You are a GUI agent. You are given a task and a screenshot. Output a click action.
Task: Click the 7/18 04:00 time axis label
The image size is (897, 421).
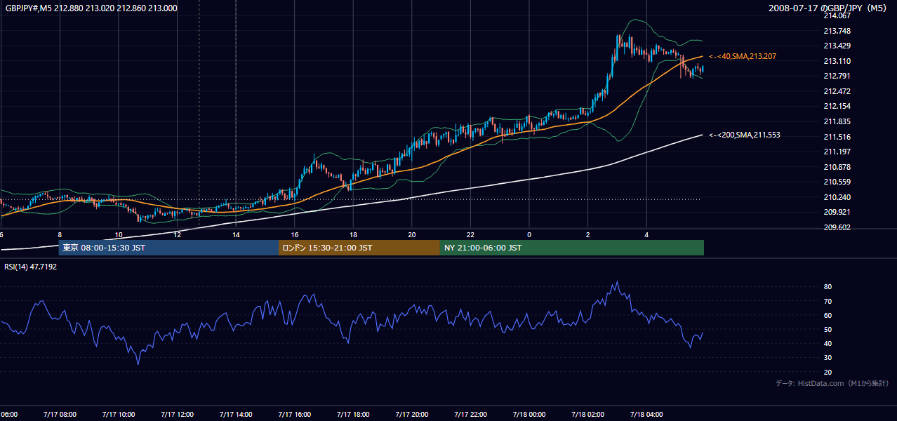(x=646, y=415)
